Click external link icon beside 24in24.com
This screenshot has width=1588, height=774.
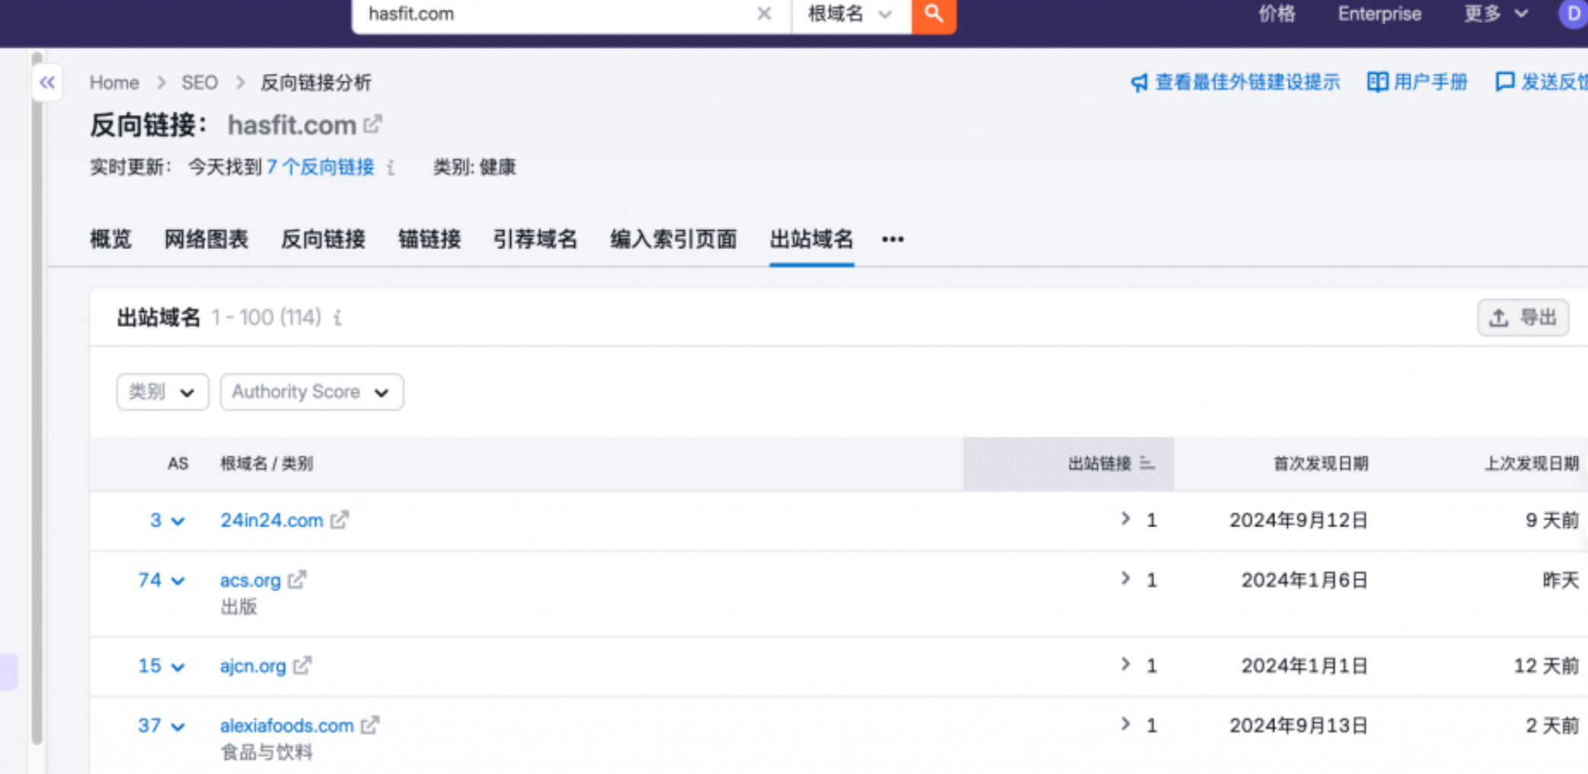340,520
